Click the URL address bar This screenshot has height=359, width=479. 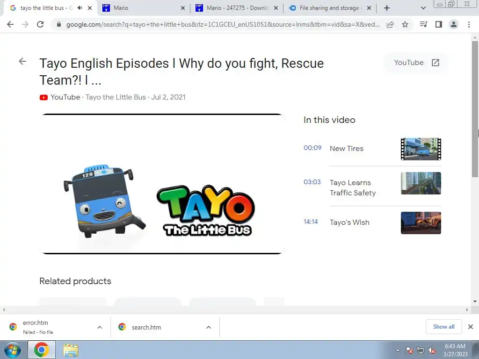click(223, 24)
